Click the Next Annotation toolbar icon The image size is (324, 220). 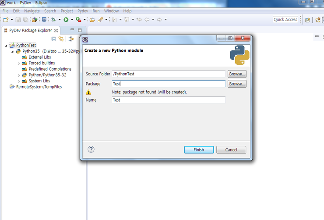tap(114, 20)
